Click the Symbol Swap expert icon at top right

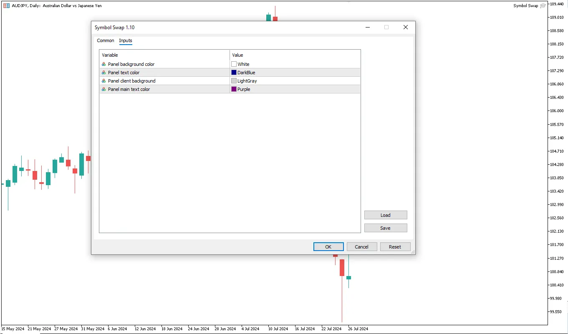tap(543, 6)
